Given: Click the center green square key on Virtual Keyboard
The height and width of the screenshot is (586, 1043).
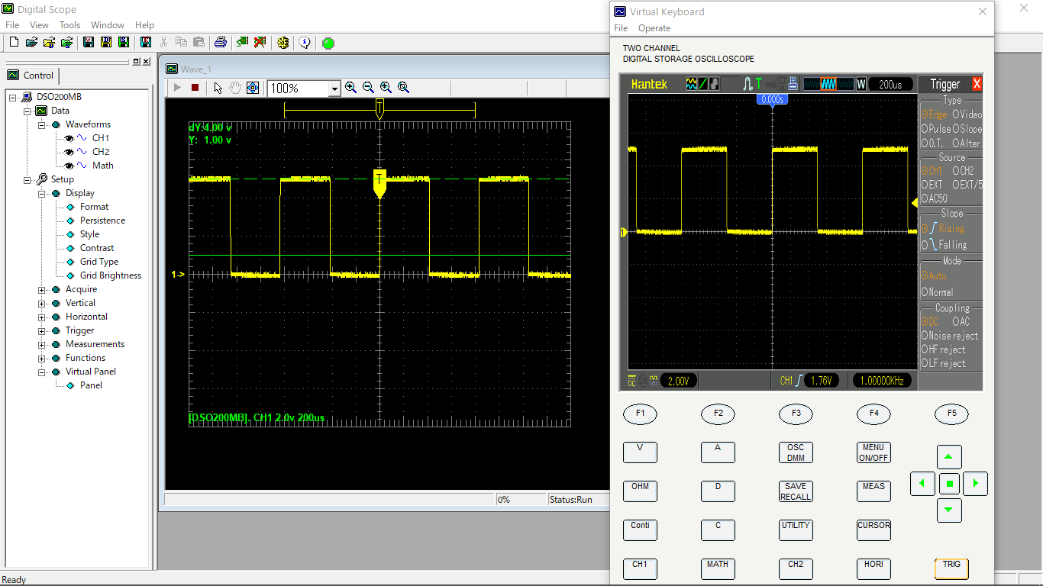Looking at the screenshot, I should 949,484.
